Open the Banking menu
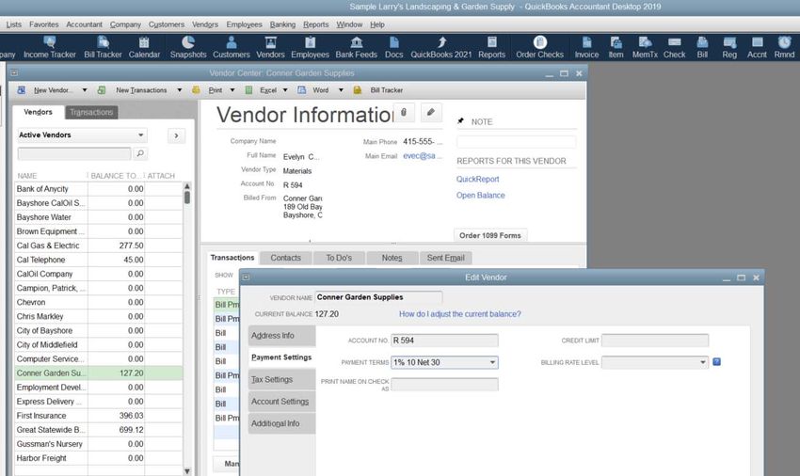This screenshot has height=476, width=800. point(282,24)
